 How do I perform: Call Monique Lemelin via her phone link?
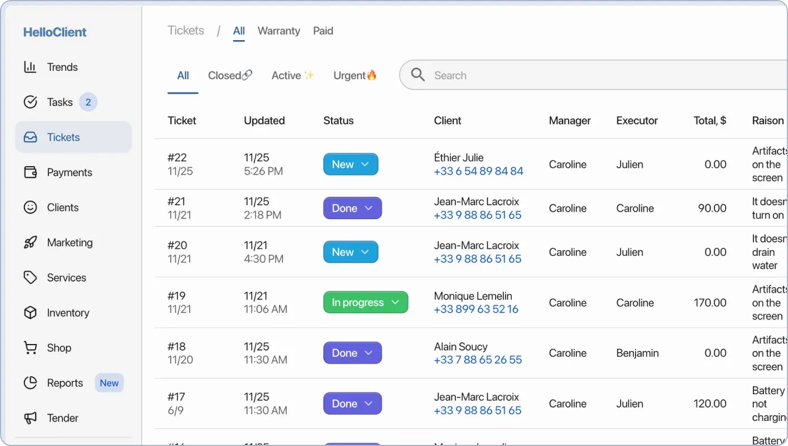(x=475, y=308)
